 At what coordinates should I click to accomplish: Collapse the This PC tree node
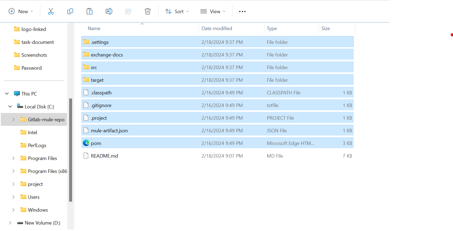[x=7, y=94]
